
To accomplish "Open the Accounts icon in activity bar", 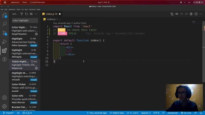I will pyautogui.click(x=4, y=97).
